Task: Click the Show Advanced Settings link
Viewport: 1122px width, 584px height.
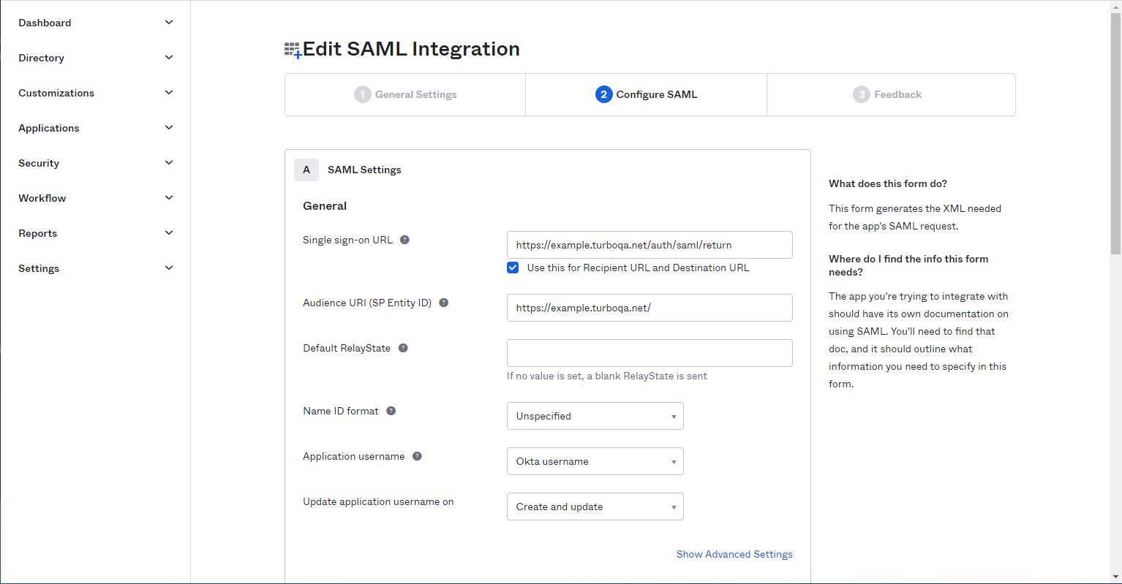Action: [734, 554]
